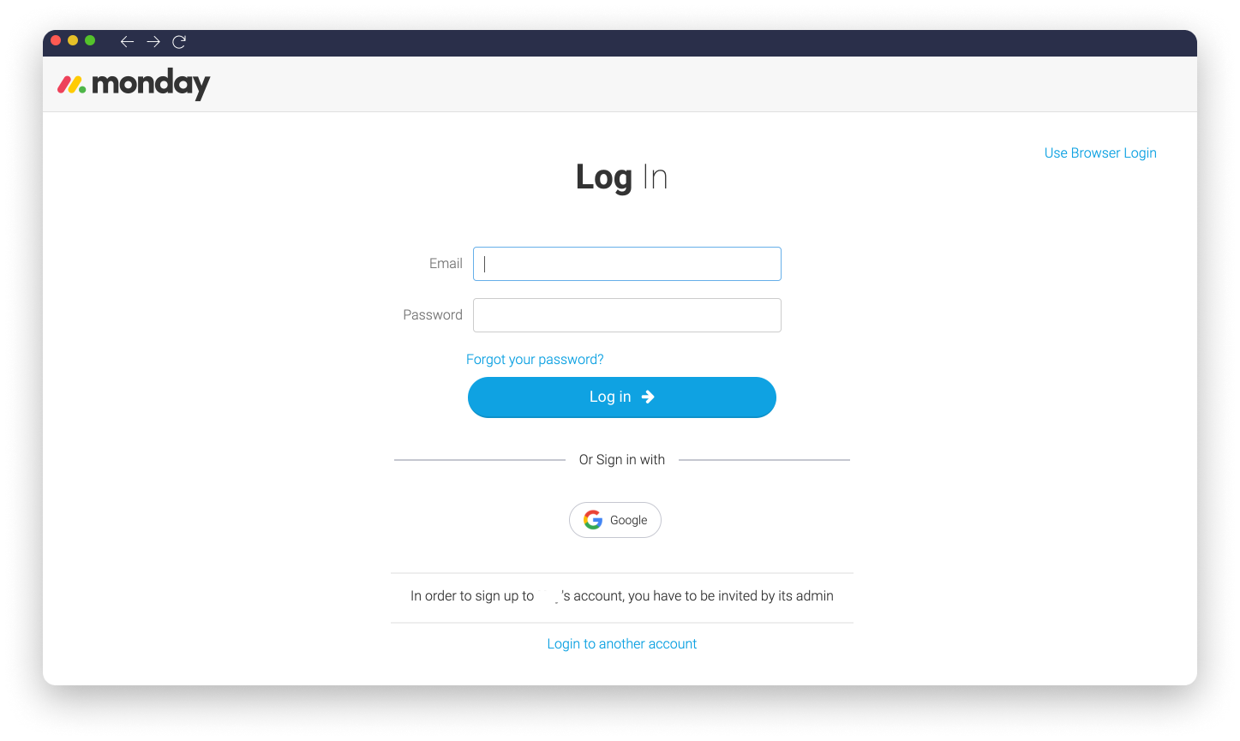Click the Google G logo icon
Viewport: 1240px width, 741px height.
tap(593, 520)
